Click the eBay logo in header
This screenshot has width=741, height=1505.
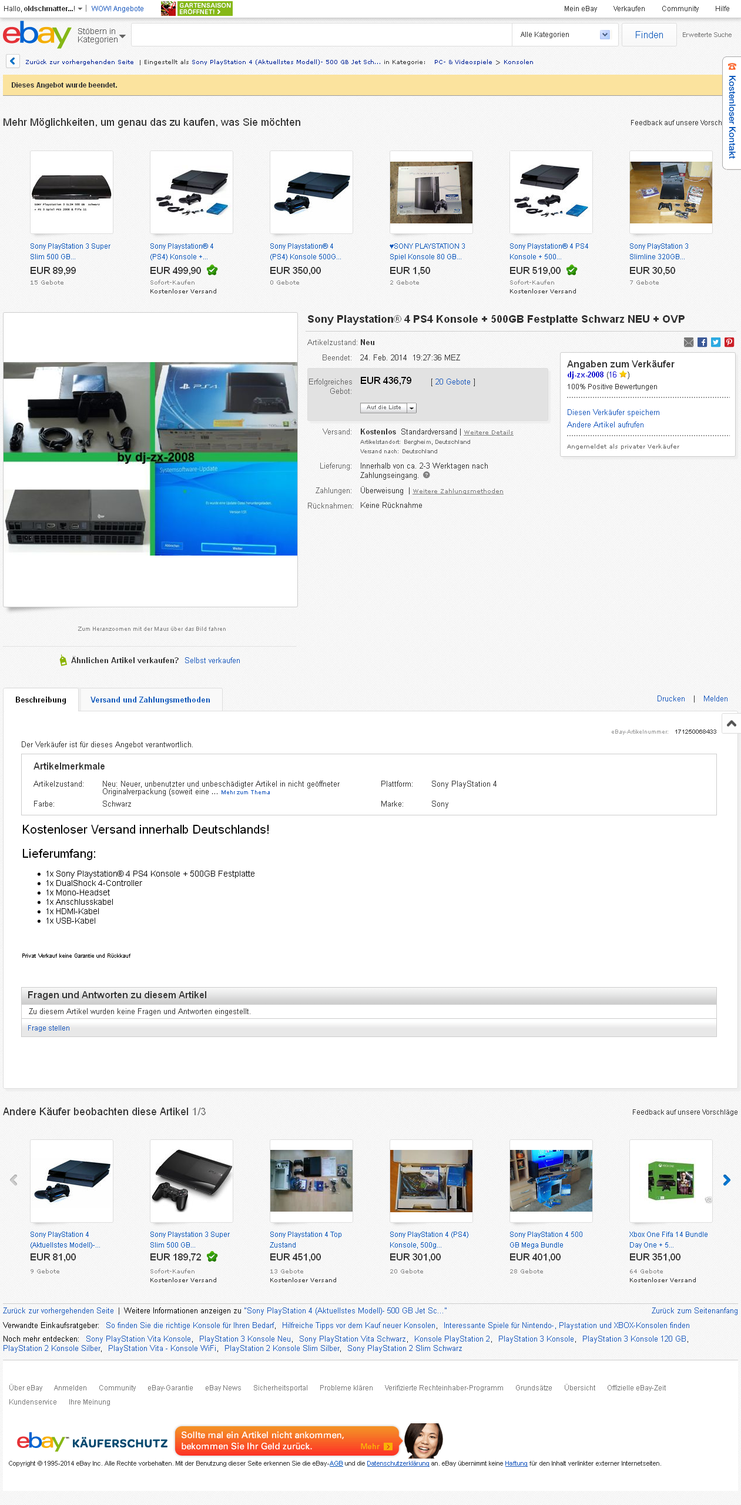(x=36, y=35)
